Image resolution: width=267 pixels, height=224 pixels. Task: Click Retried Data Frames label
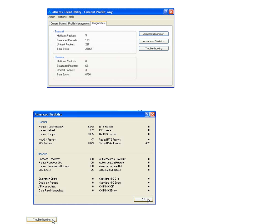[110, 143]
